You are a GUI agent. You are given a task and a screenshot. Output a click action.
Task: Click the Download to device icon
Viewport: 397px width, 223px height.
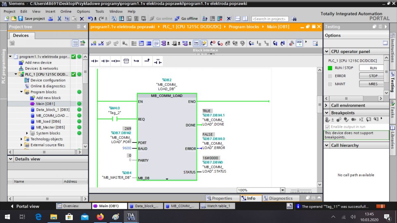click(x=121, y=19)
